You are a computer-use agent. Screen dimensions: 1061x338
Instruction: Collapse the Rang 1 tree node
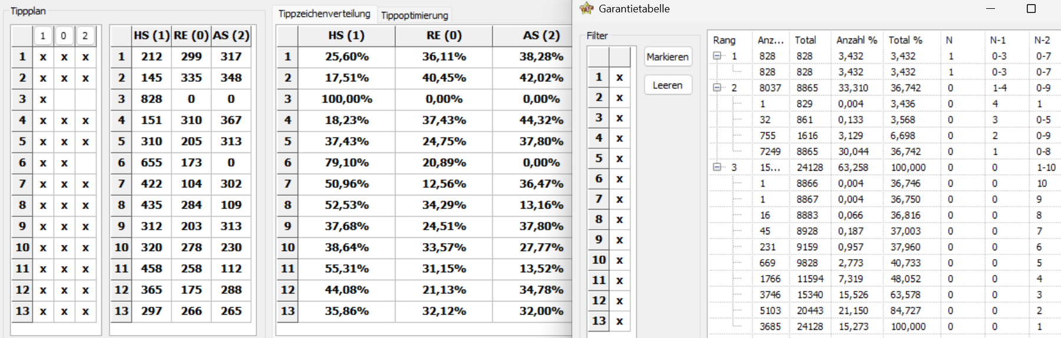click(x=717, y=56)
